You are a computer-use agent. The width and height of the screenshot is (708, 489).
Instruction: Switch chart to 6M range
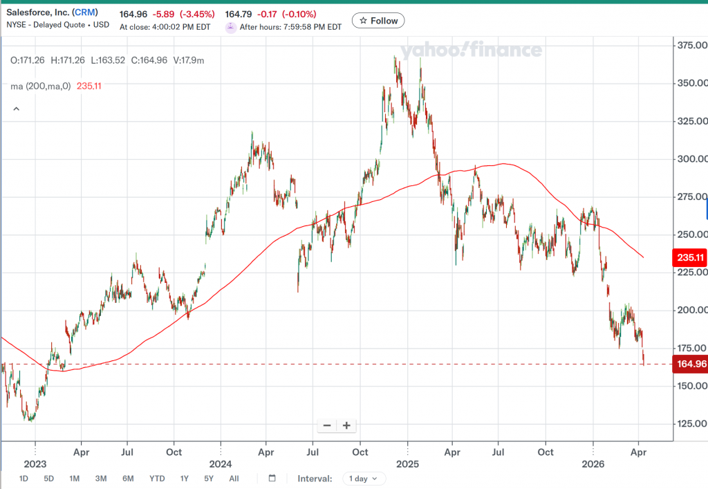[x=128, y=478]
